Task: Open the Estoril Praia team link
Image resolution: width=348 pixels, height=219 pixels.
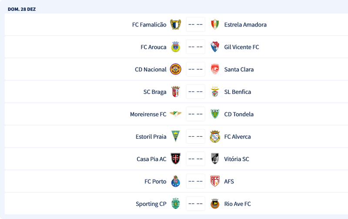Action: (151, 137)
